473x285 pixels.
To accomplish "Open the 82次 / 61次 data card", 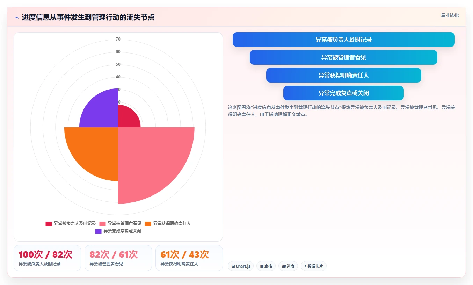I will point(118,258).
